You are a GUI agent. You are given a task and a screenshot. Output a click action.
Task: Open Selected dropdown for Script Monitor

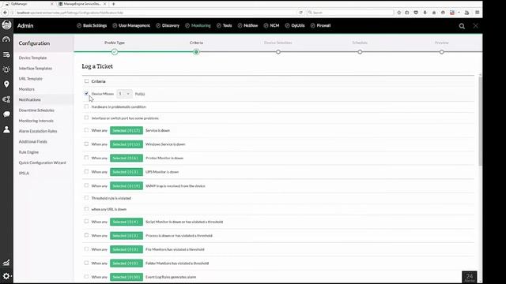(126, 222)
